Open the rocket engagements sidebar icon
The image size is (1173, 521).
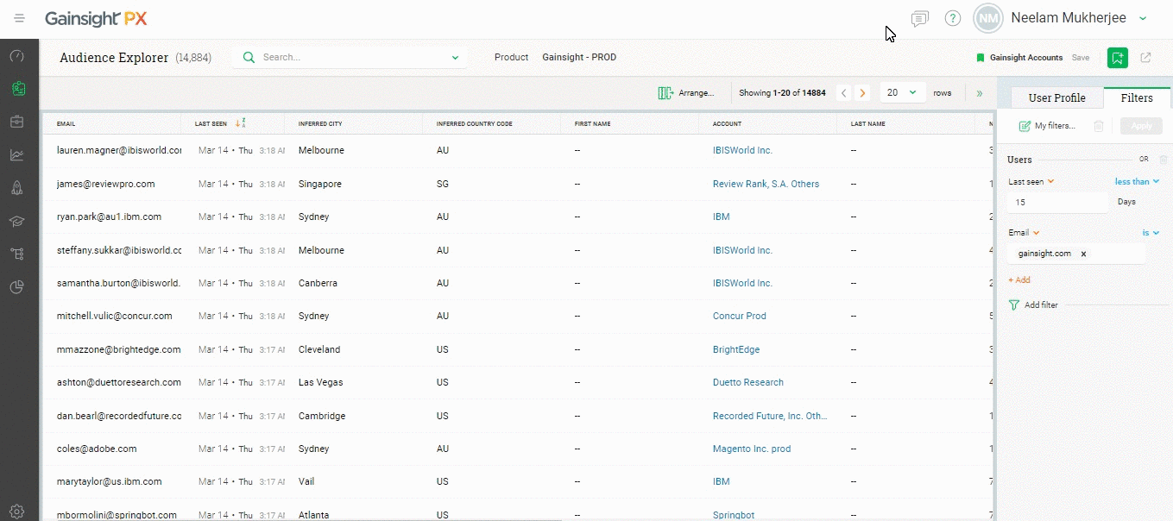17,188
